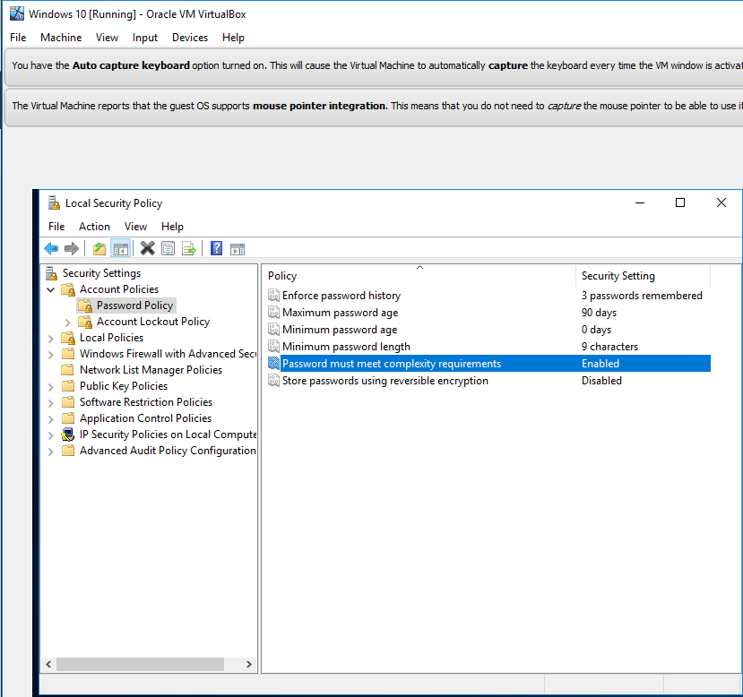Click the Minimum password length policy icon
This screenshot has width=743, height=697.
coord(273,347)
